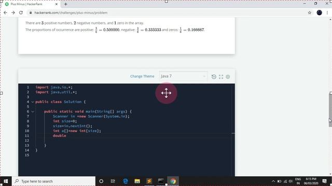Bookmark this page with the star icon
The image size is (332, 186).
click(x=310, y=12)
